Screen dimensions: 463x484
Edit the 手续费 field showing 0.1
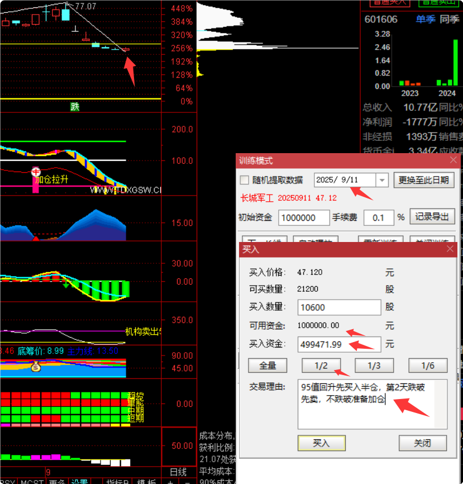click(379, 217)
